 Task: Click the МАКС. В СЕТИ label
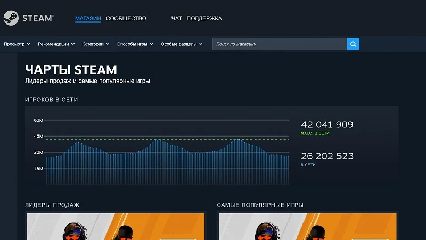click(x=315, y=133)
